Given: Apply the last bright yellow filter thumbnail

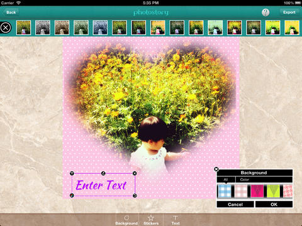Looking at the screenshot, I should pos(292,28).
